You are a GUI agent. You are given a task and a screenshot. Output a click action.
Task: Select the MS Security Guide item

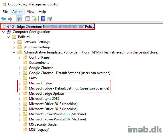click(x=43, y=124)
